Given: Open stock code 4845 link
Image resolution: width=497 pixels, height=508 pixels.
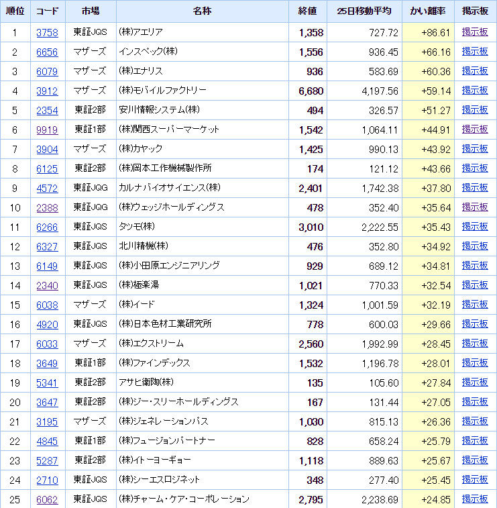Looking at the screenshot, I should coord(47,442).
